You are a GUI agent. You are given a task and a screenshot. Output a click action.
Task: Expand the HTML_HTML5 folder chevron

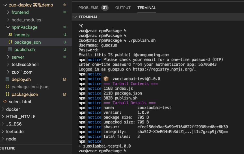[x=3, y=116]
